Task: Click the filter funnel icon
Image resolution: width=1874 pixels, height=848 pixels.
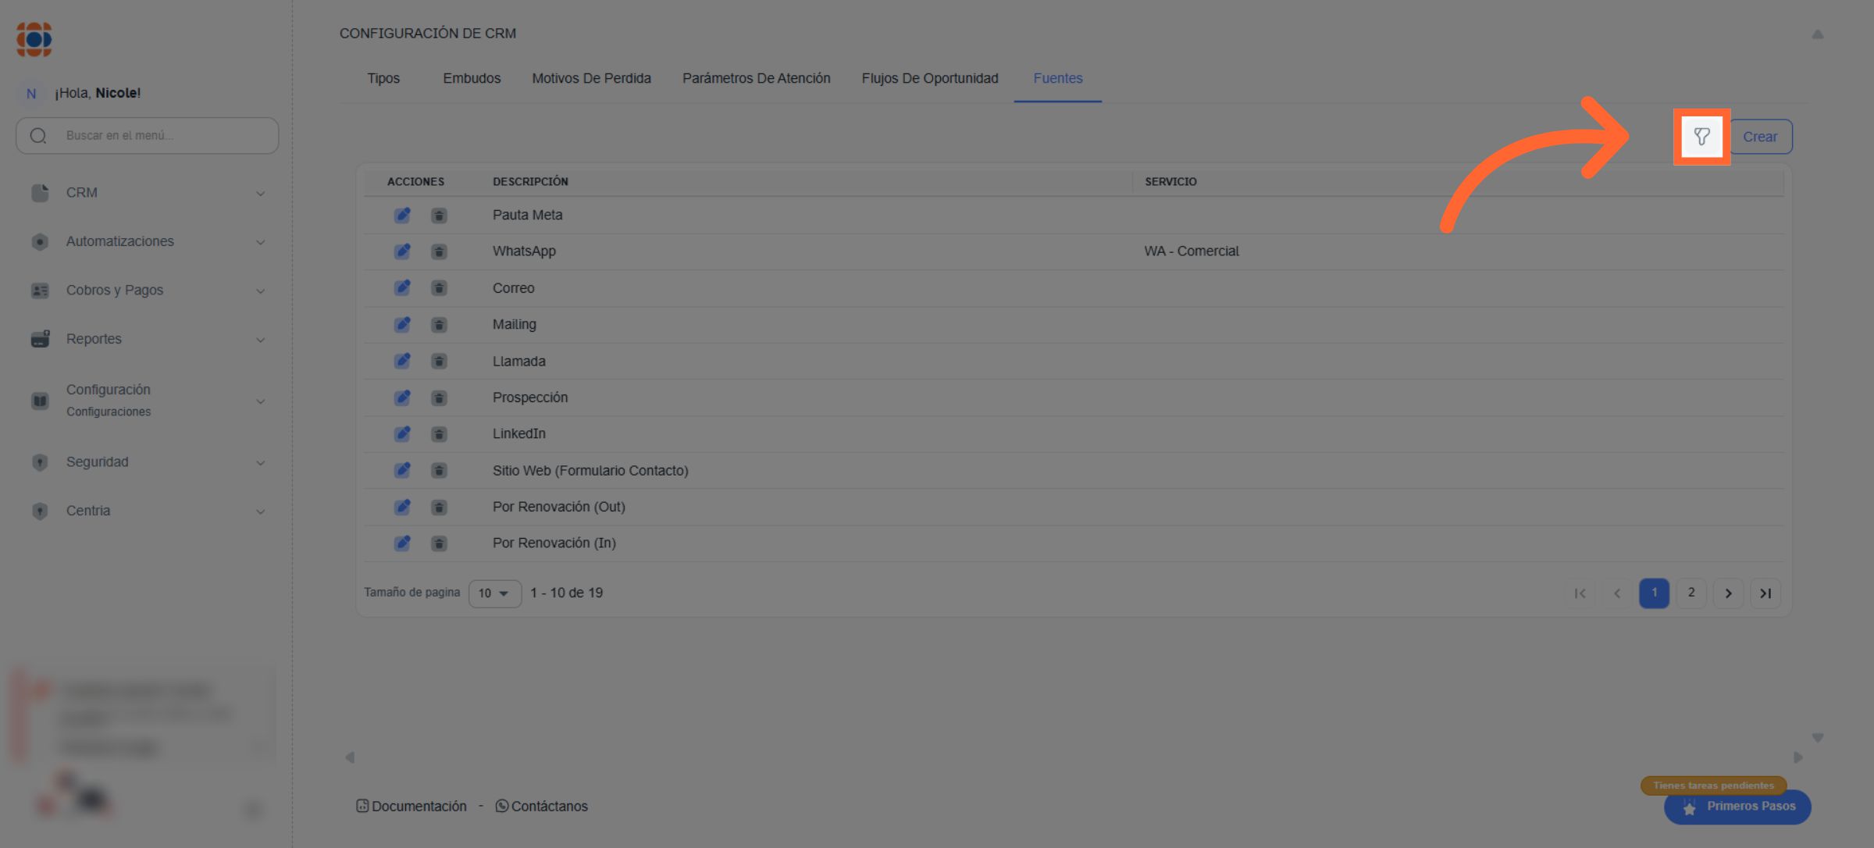Action: click(1701, 137)
